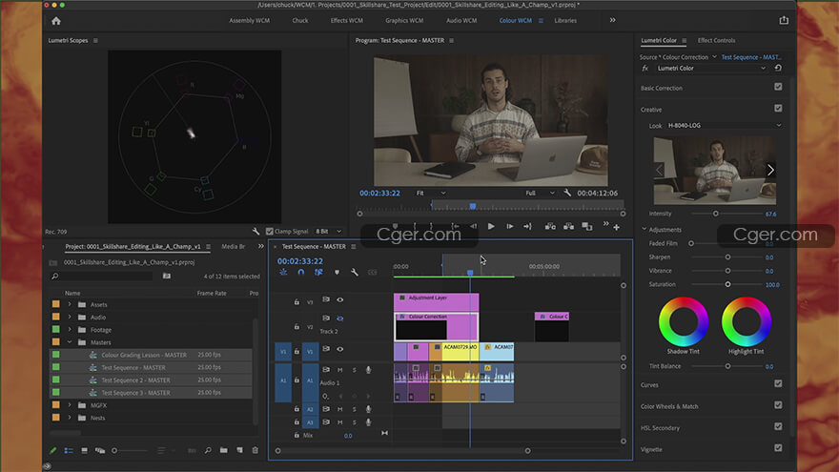
Task: Open the 8 Bit scope dropdown
Action: pyautogui.click(x=327, y=231)
